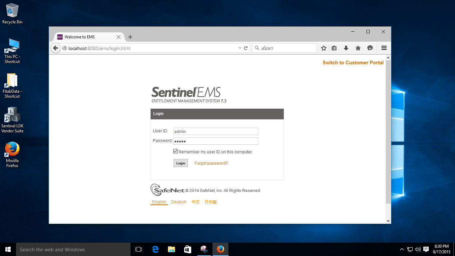Open the Firefox downloads icon
Image resolution: width=455 pixels, height=256 pixels.
tap(346, 48)
